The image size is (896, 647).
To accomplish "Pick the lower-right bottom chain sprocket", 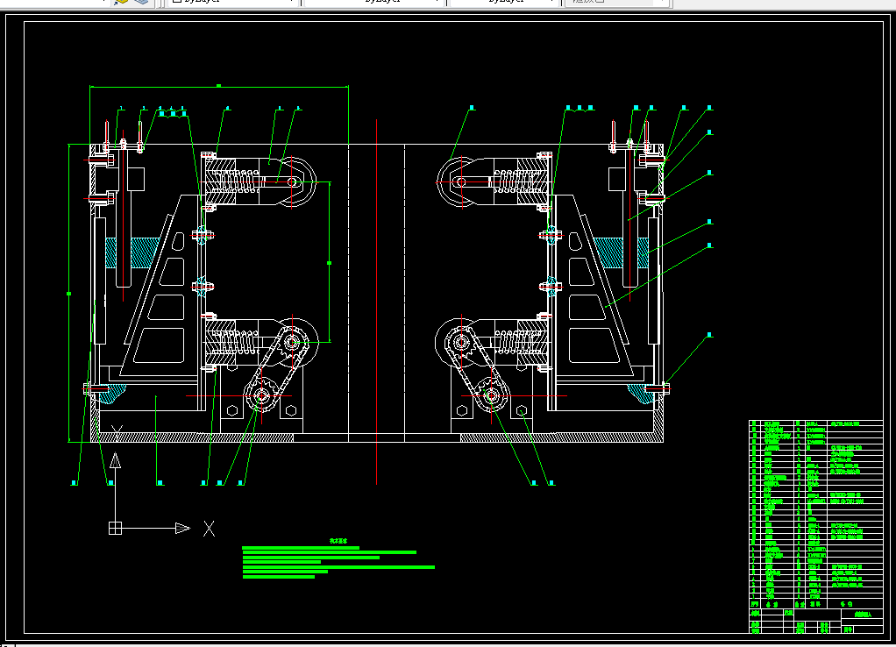I will point(490,397).
